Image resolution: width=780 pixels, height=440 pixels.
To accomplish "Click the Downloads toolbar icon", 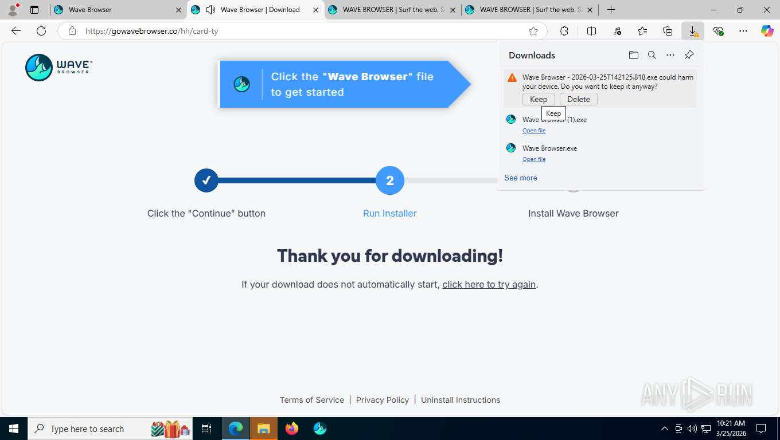I will tap(693, 31).
